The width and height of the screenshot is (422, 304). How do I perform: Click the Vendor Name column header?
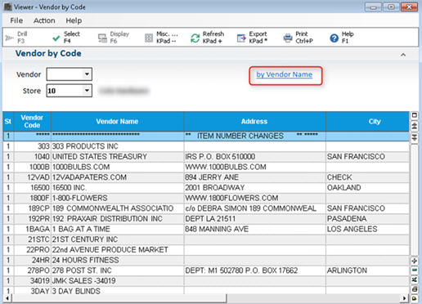117,122
